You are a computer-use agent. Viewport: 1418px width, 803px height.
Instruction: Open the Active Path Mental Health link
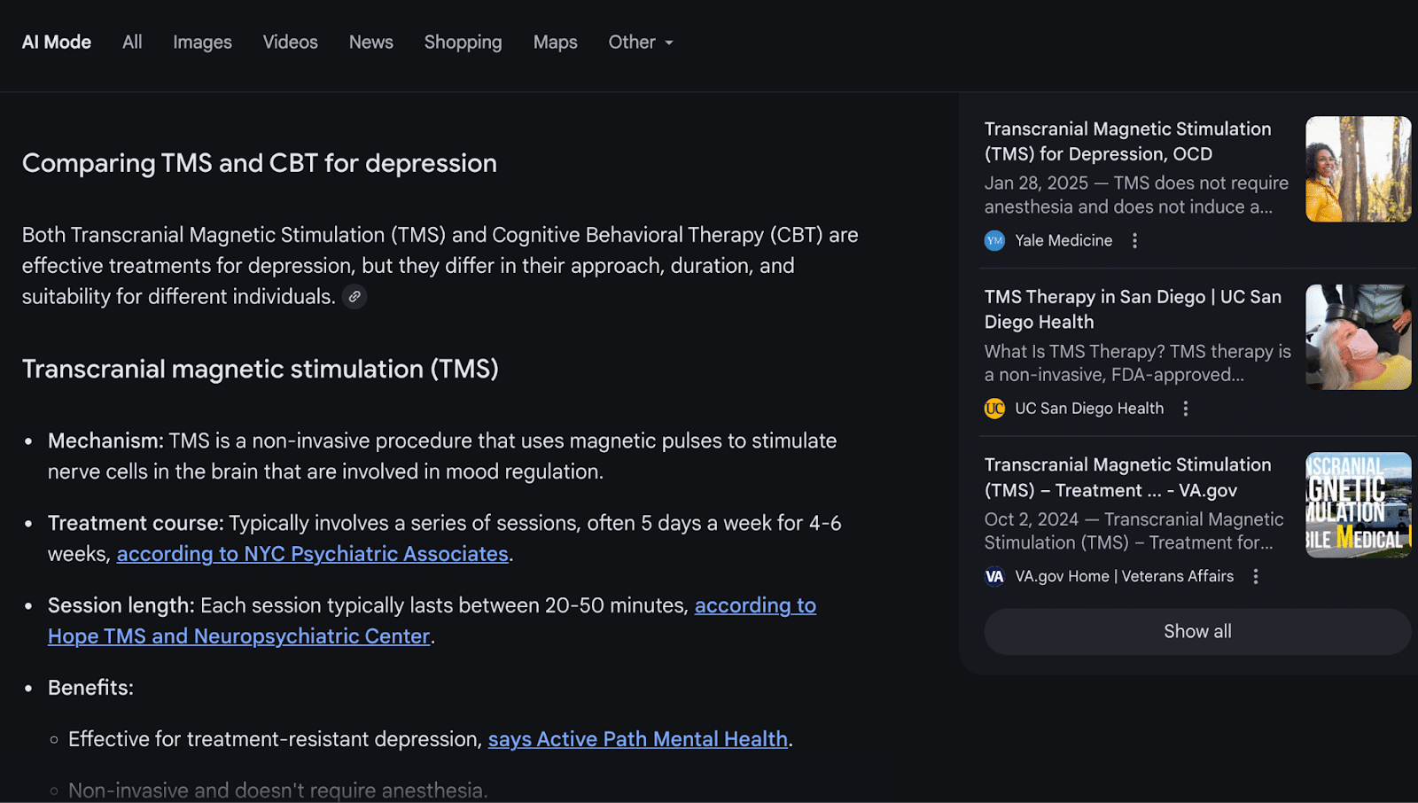(x=638, y=739)
